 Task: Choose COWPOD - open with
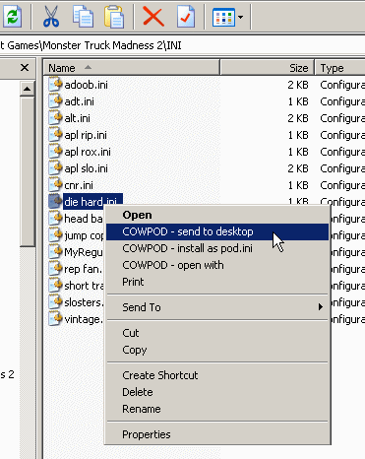pyautogui.click(x=217, y=265)
